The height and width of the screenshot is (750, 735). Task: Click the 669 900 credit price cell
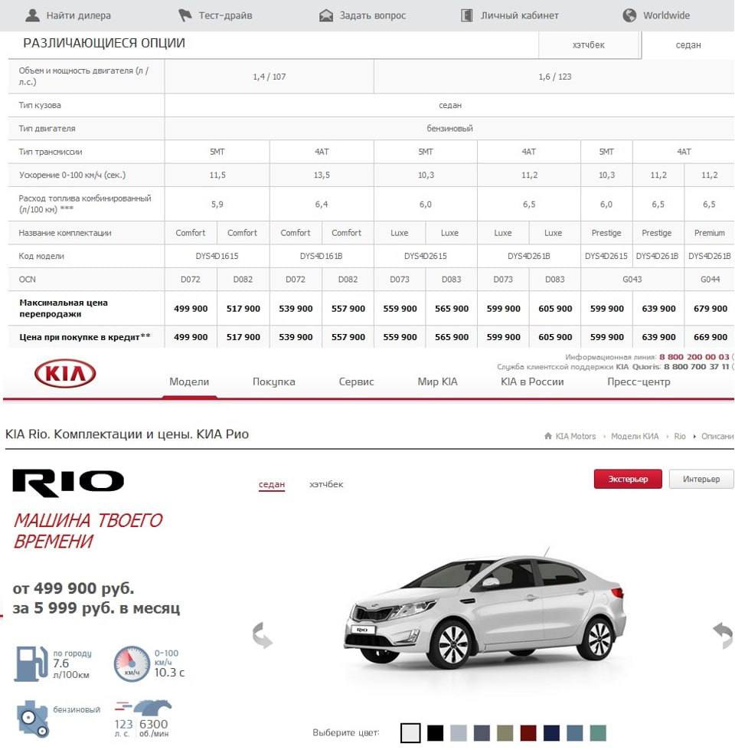click(710, 337)
